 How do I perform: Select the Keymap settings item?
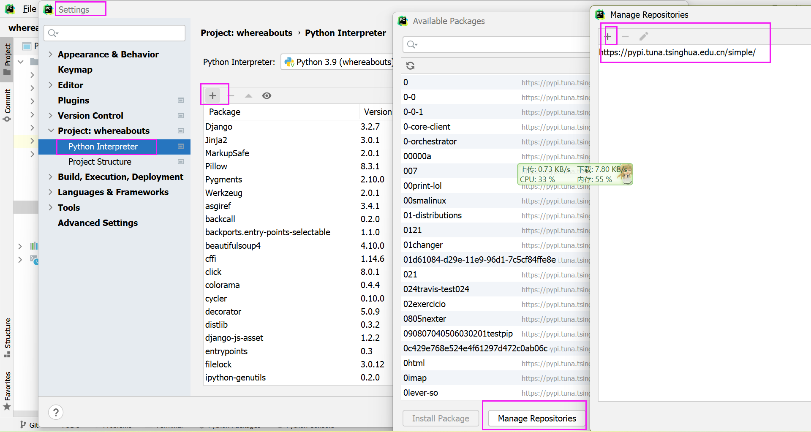click(x=75, y=70)
